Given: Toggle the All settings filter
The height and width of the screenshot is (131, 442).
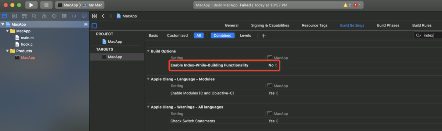Looking at the screenshot, I should (199, 35).
